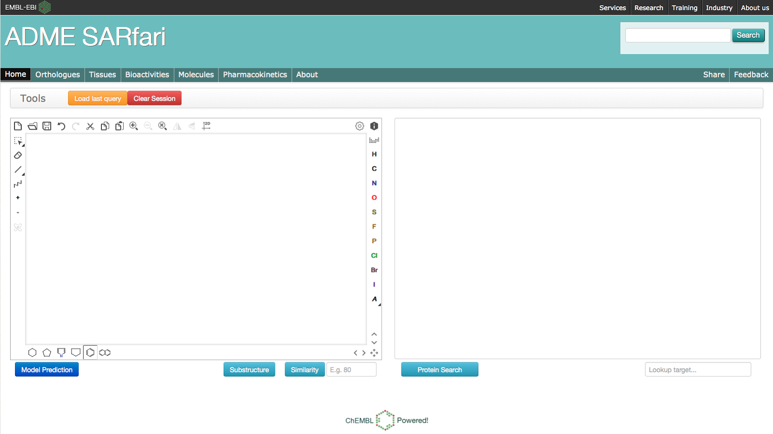This screenshot has height=434, width=773.
Task: Select the Hydrogen atom H
Action: pyautogui.click(x=374, y=154)
